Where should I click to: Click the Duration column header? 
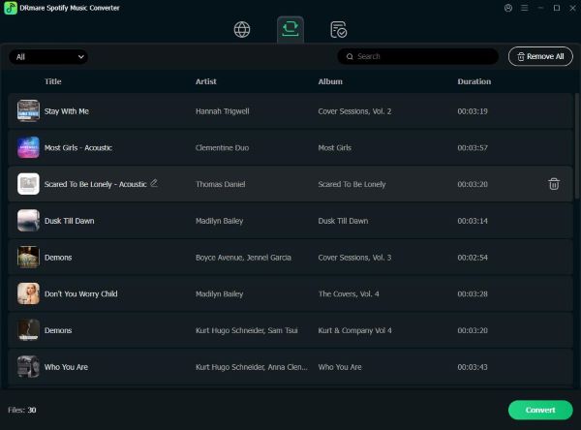click(x=474, y=81)
